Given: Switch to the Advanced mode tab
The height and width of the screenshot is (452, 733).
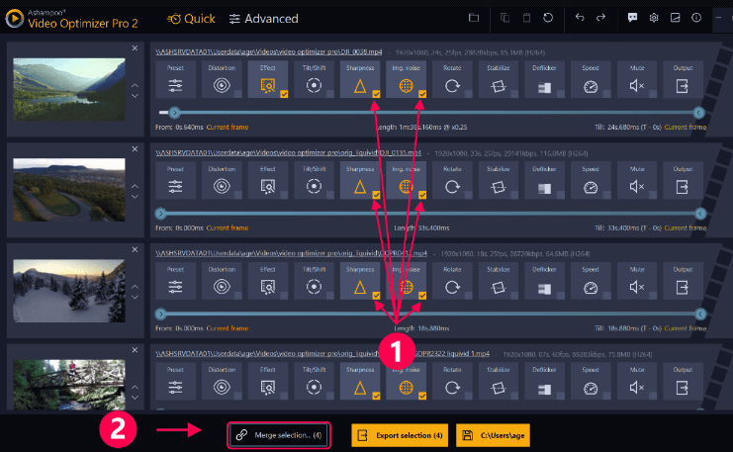Looking at the screenshot, I should coord(263,18).
